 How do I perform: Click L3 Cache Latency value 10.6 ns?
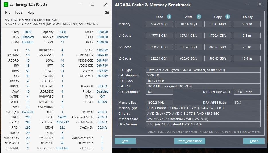coord(247,58)
